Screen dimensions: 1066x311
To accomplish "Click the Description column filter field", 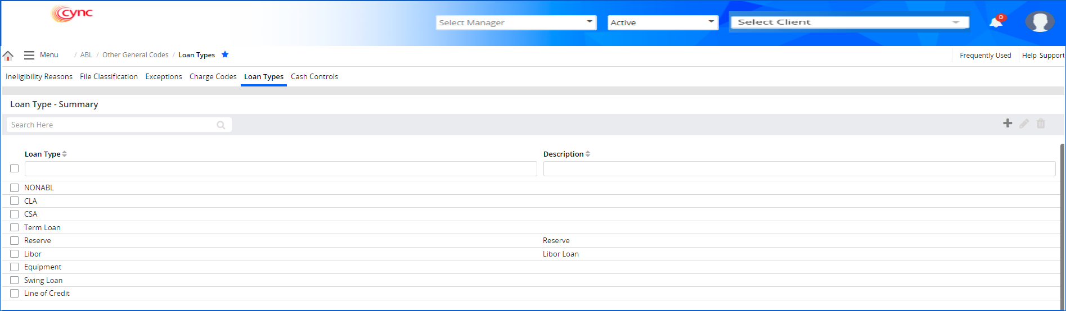I will point(799,168).
